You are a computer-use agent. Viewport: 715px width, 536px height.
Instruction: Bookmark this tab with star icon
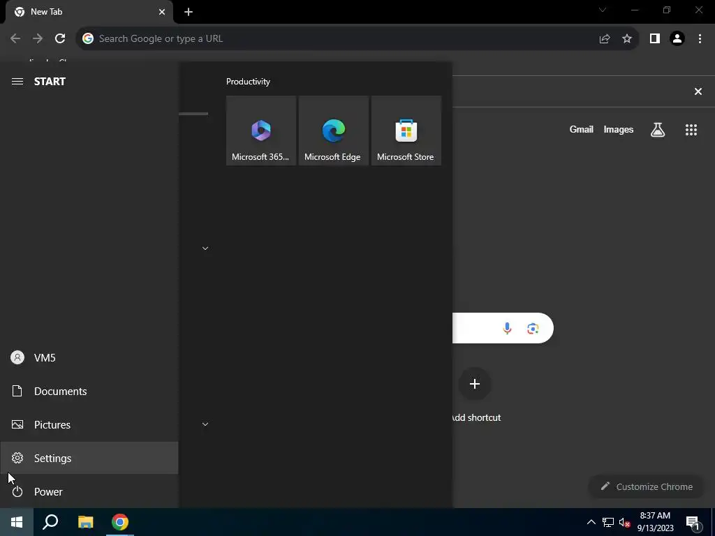point(627,39)
